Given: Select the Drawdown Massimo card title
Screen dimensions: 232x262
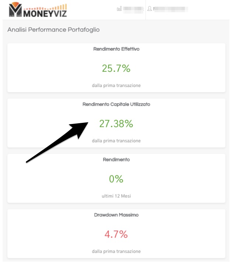Looking at the screenshot, I should pyautogui.click(x=116, y=215).
